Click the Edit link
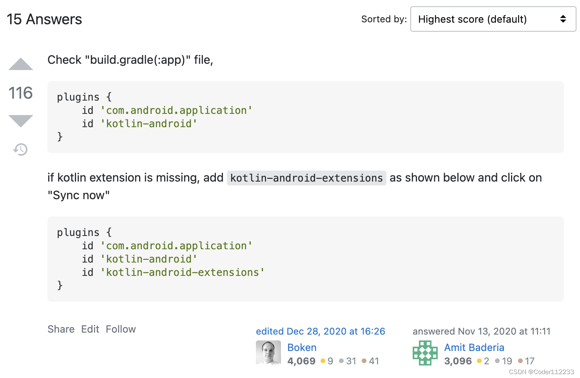The width and height of the screenshot is (580, 378). (x=90, y=329)
